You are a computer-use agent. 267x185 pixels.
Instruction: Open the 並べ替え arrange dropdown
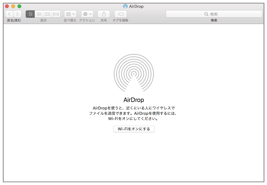coord(70,14)
